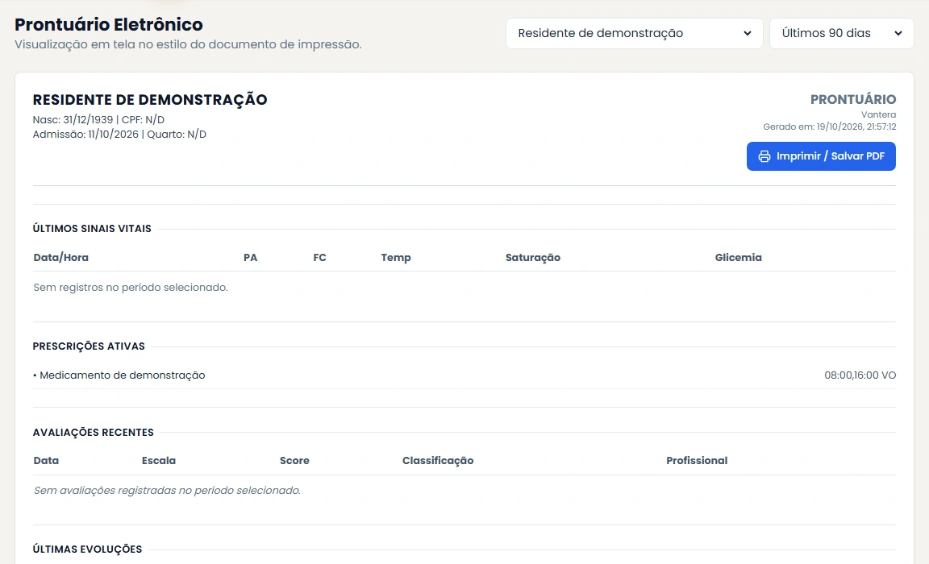Click the Sem registros no período selecionado message
This screenshot has height=564, width=929.
point(131,287)
